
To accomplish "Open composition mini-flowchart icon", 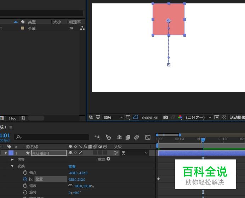I will (97, 137).
